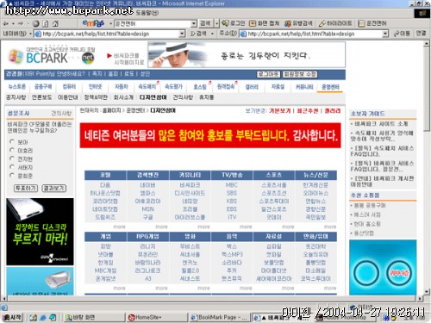Click the page icon in Naver toolbar address field
Viewport: 431px width, 323px height.
(x=37, y=34)
